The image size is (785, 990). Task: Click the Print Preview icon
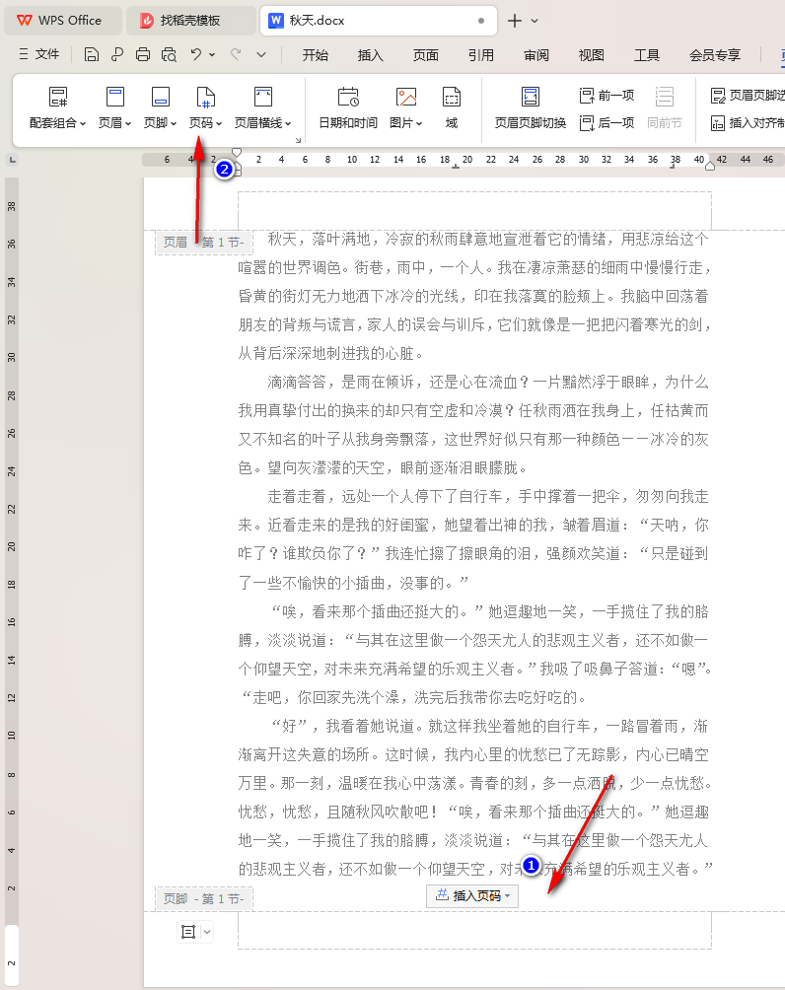(169, 55)
